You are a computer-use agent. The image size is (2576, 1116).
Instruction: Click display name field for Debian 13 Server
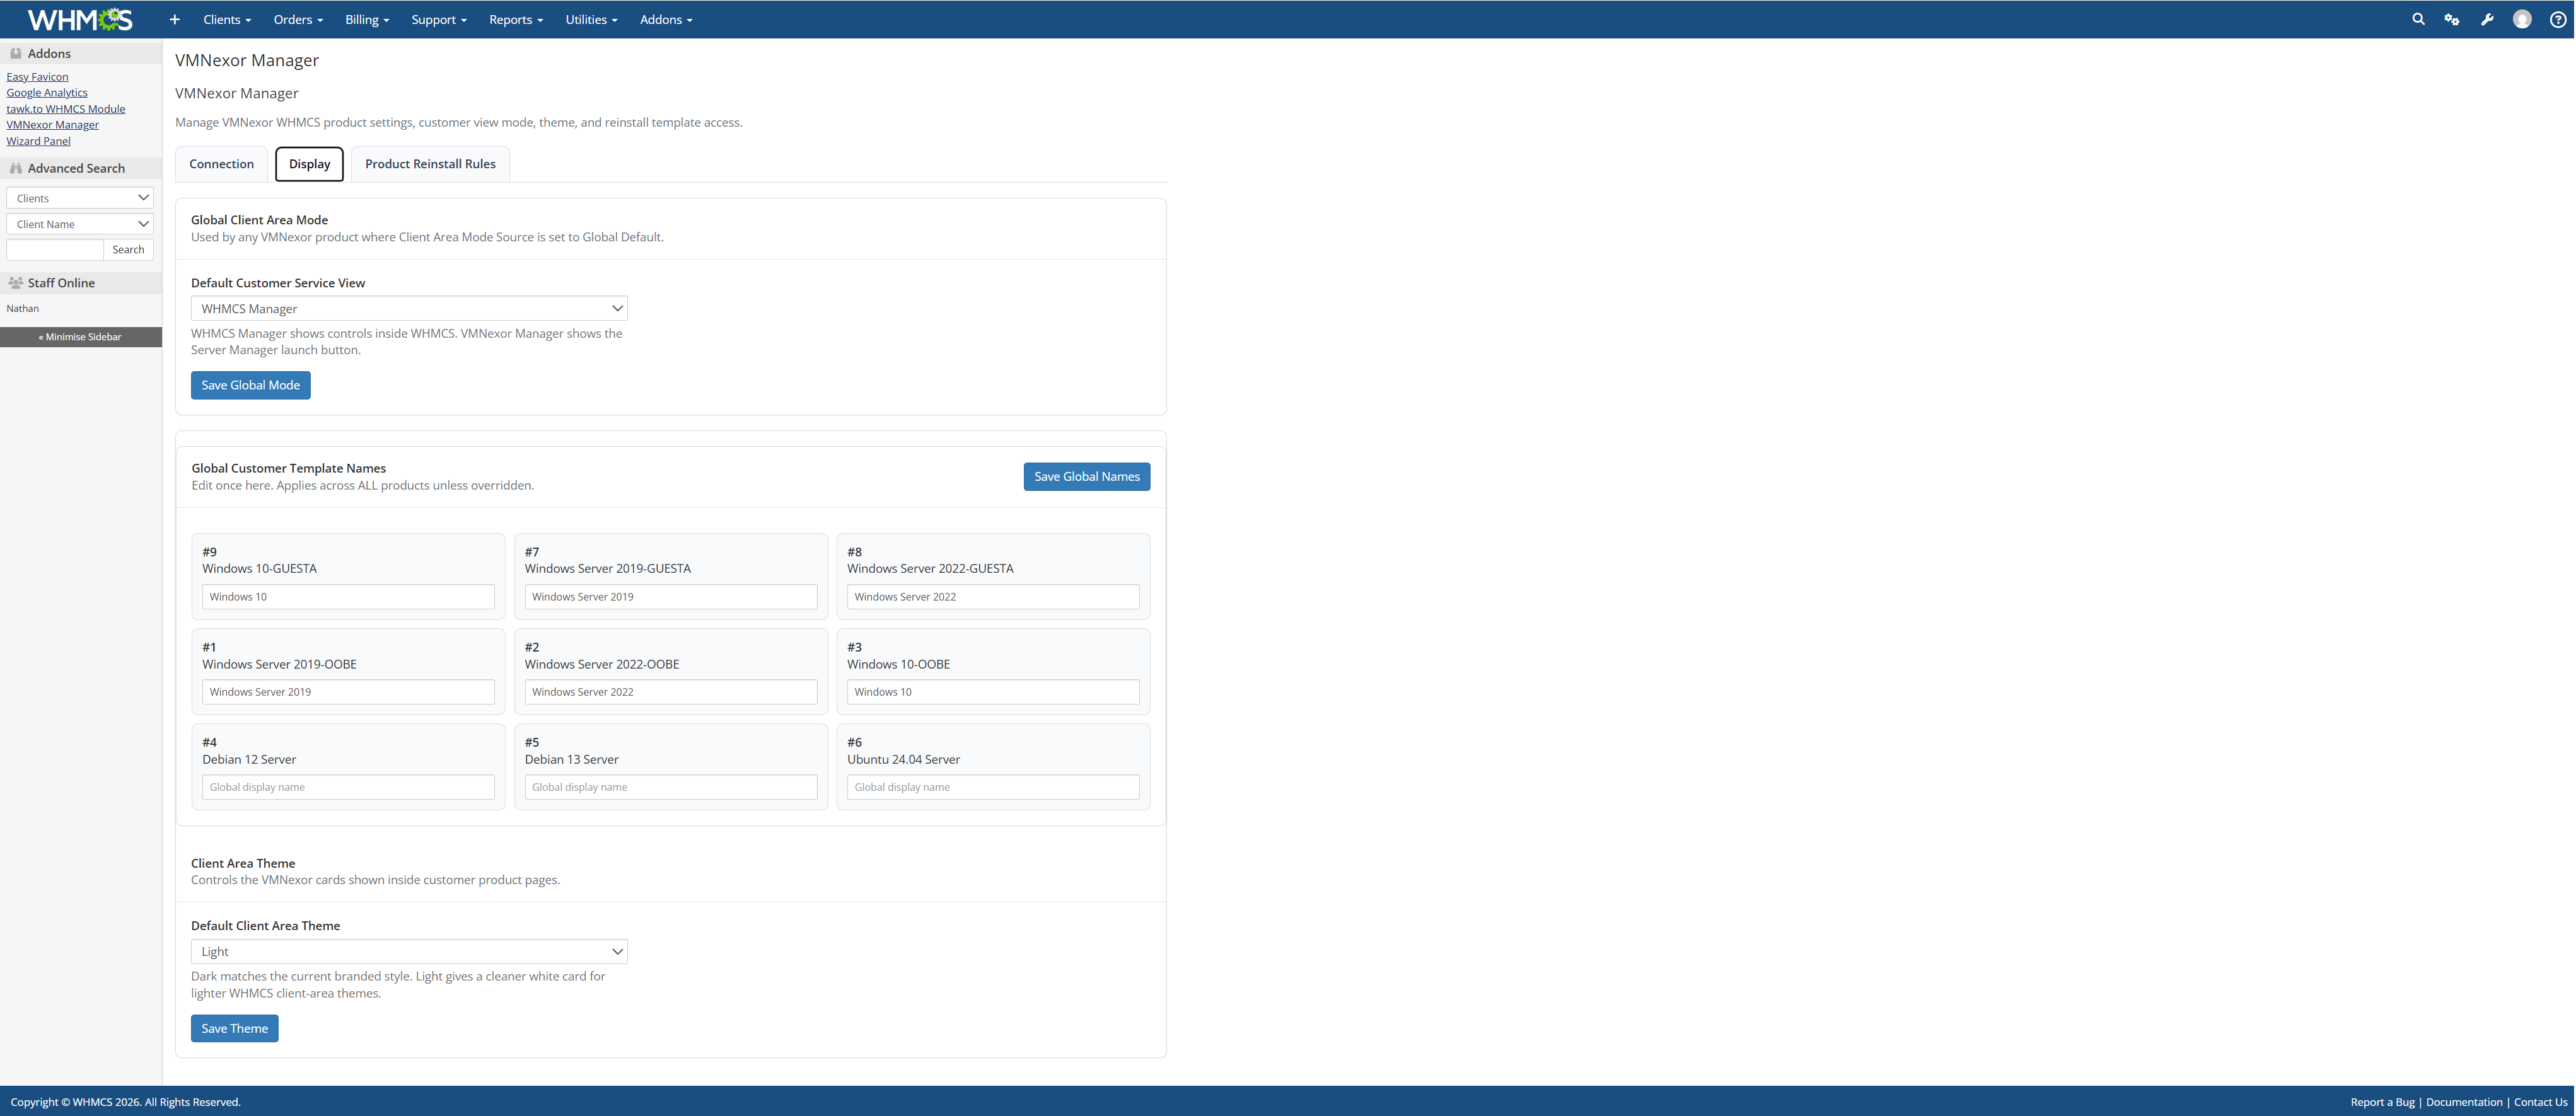(x=671, y=787)
